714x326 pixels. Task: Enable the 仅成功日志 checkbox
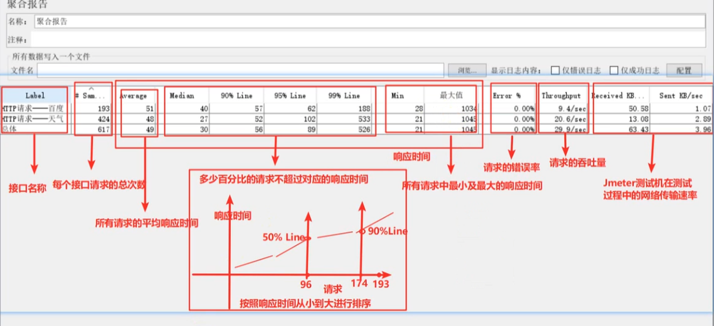614,70
